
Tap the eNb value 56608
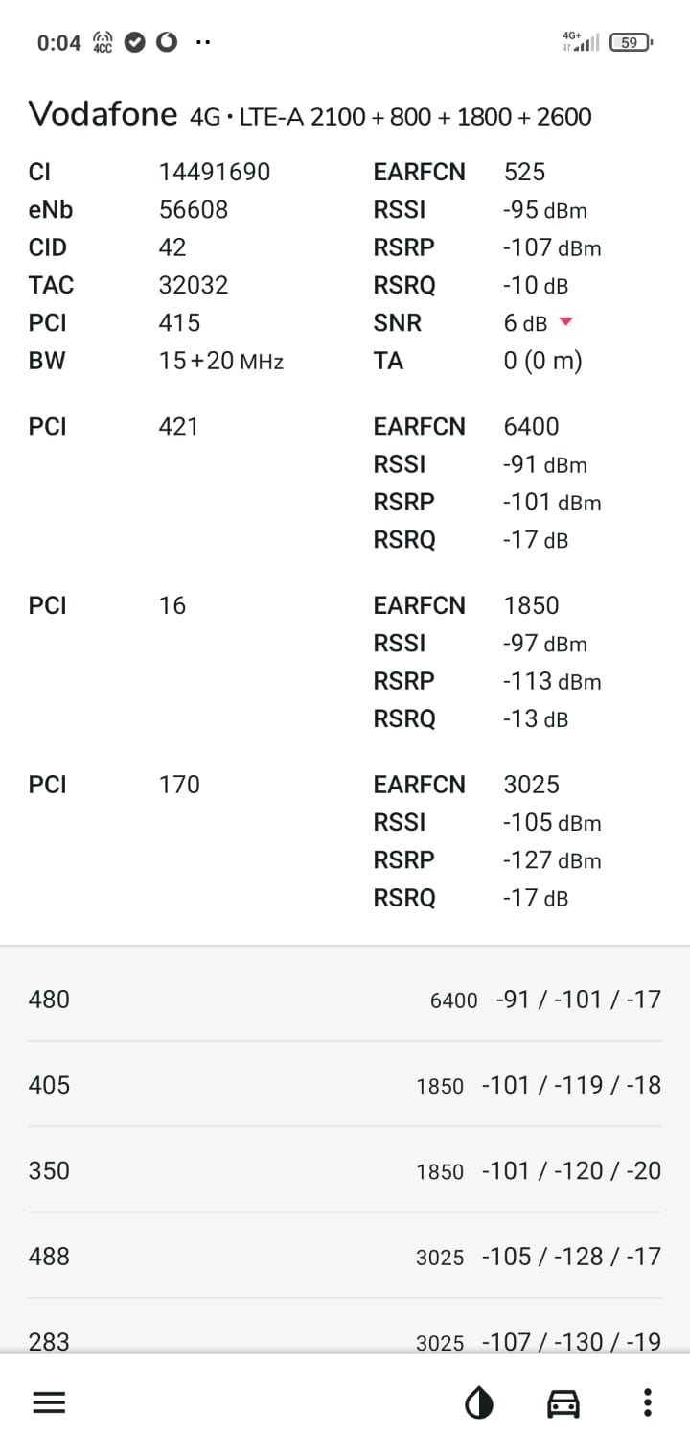[193, 209]
